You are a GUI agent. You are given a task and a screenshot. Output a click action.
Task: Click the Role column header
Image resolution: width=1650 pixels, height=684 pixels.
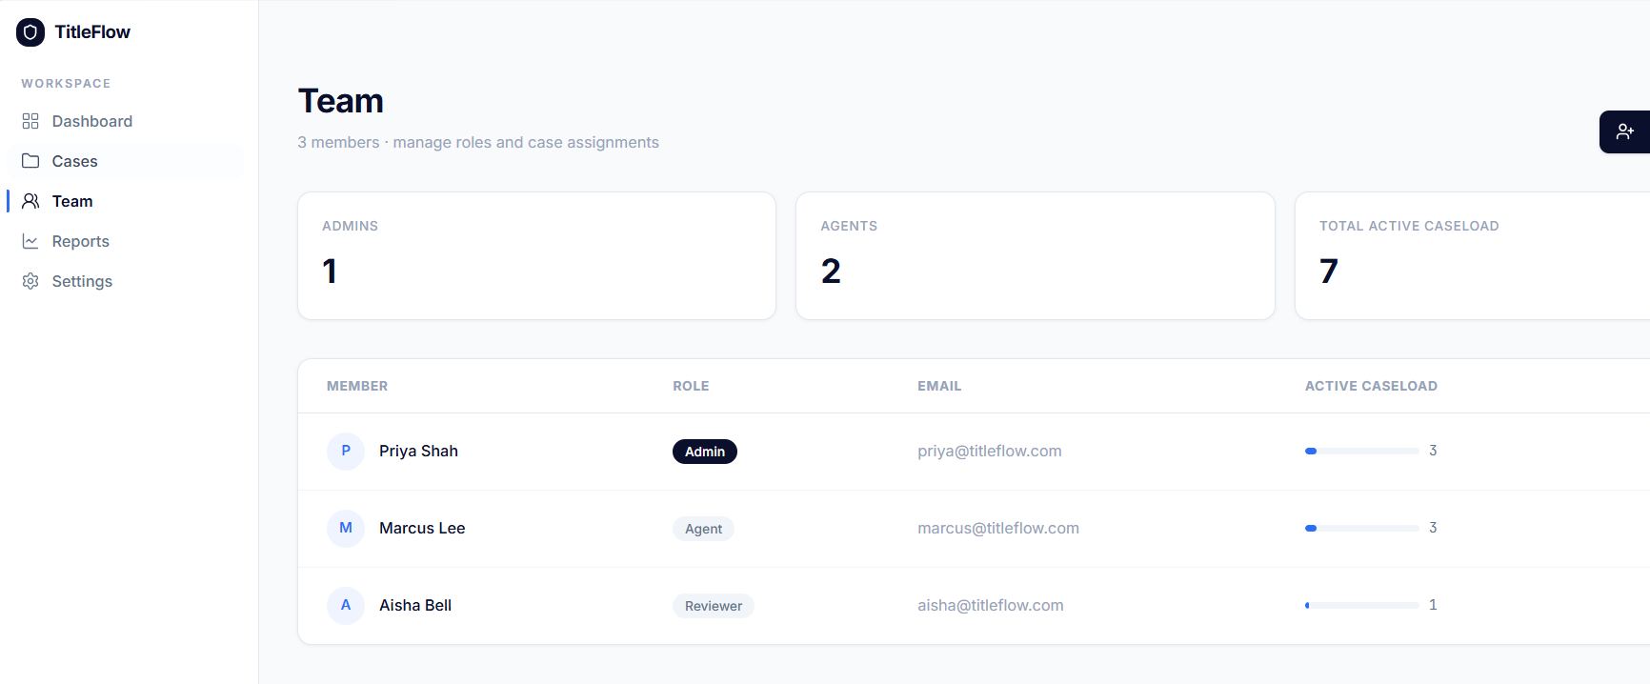[x=691, y=386]
